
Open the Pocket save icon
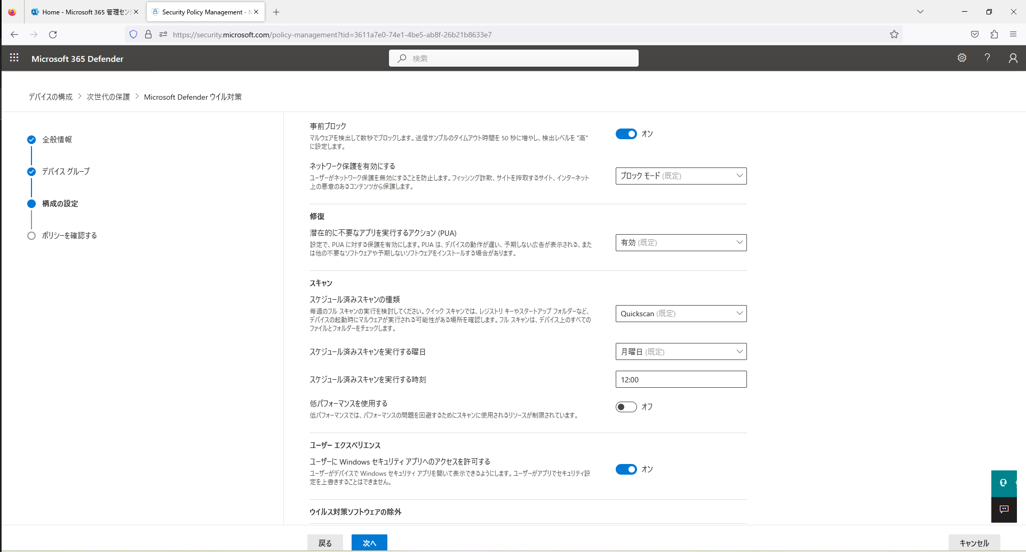(975, 34)
